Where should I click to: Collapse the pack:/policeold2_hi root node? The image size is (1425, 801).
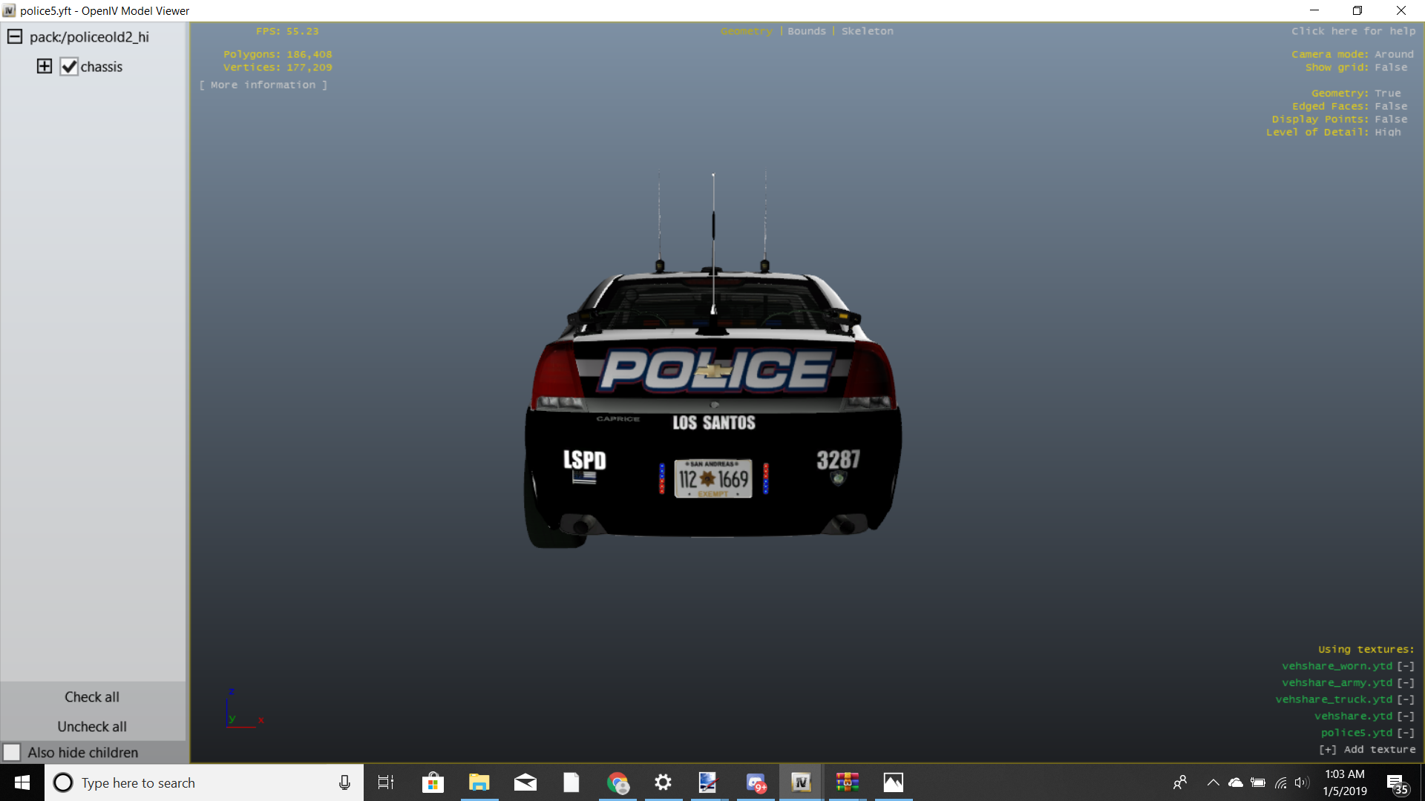click(14, 37)
